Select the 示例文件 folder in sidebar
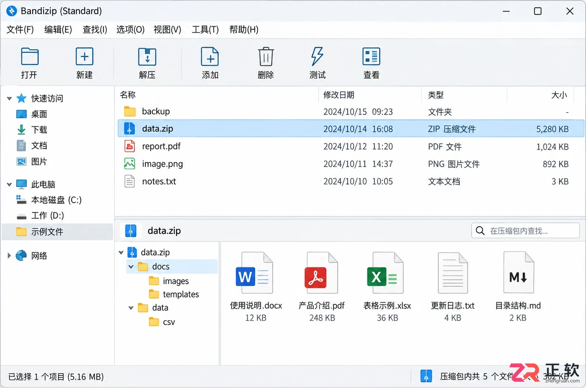 57,232
